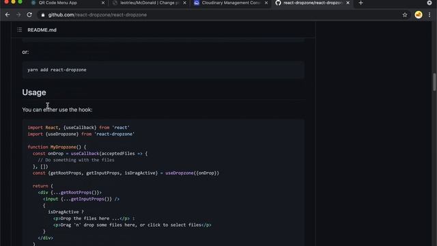Click the 'Drop the files here ...' paragraph line
The width and height of the screenshot is (437, 246).
point(94,219)
